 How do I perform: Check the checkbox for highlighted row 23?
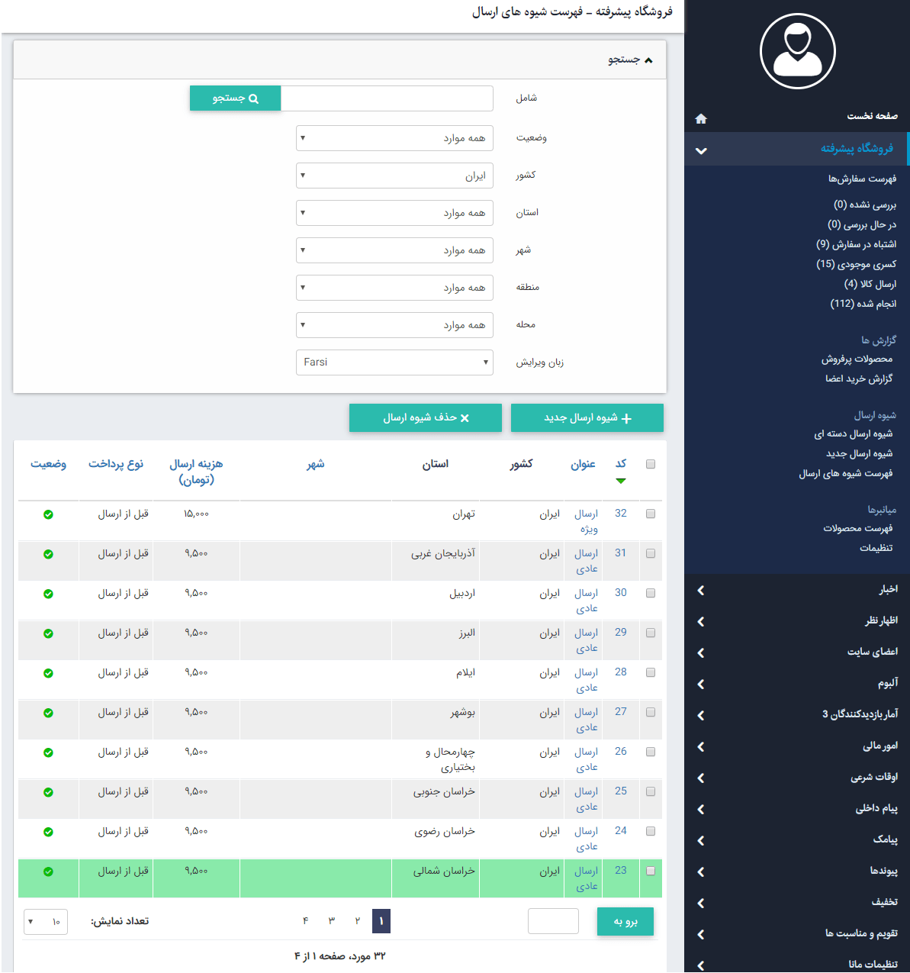650,870
